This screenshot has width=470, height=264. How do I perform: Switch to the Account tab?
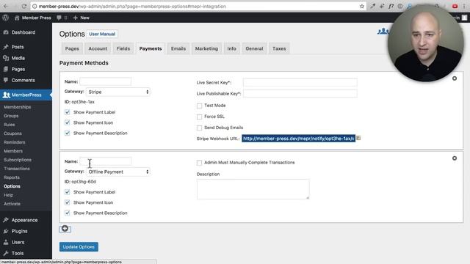click(x=98, y=48)
